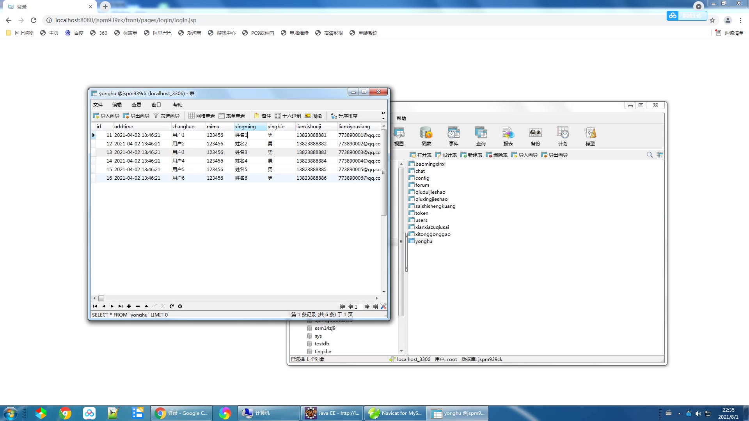Open the 查看 menu

pos(136,104)
